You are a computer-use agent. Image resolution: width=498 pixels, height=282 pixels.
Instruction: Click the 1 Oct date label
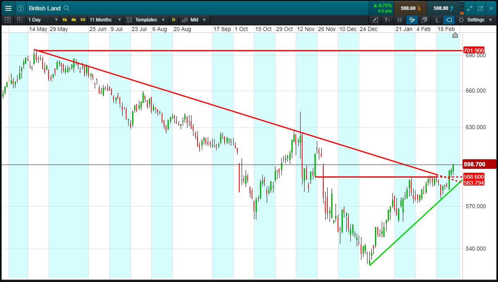click(x=241, y=29)
